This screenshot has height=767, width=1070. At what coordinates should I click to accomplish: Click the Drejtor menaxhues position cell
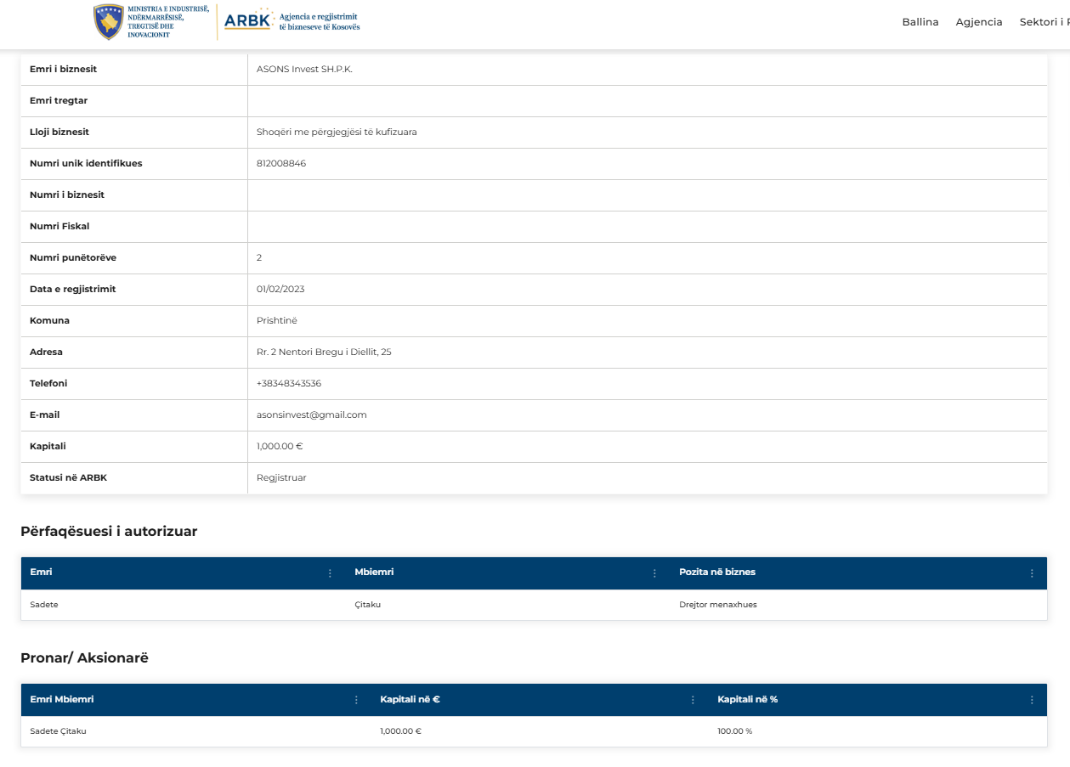717,605
